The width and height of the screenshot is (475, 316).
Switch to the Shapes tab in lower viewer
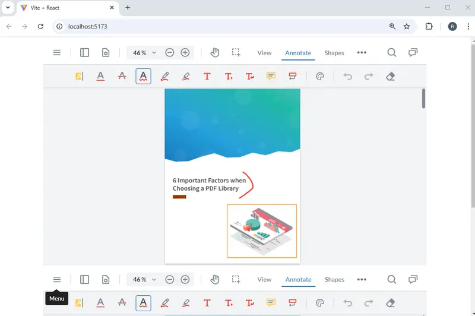[334, 279]
